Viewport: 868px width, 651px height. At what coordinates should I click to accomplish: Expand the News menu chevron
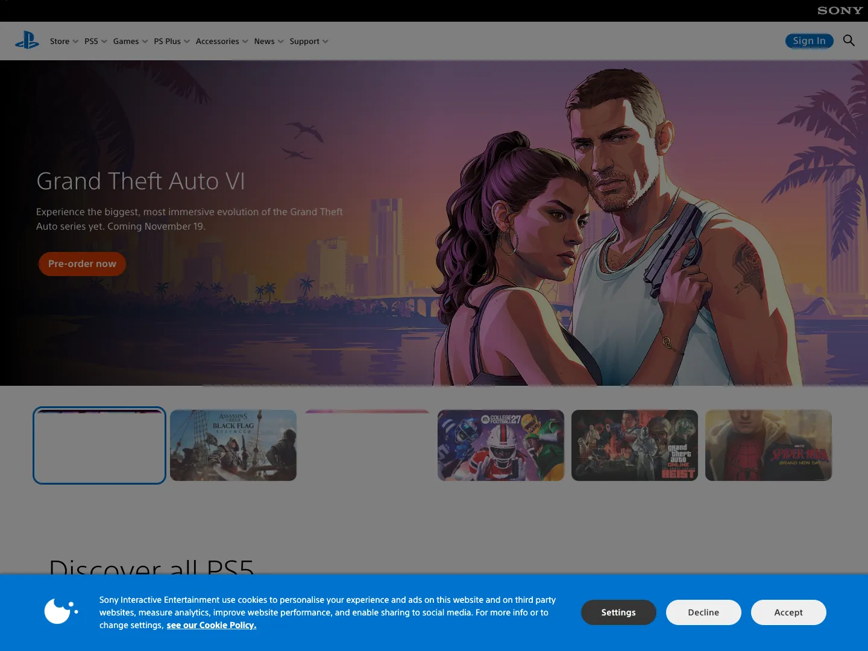[x=281, y=42]
